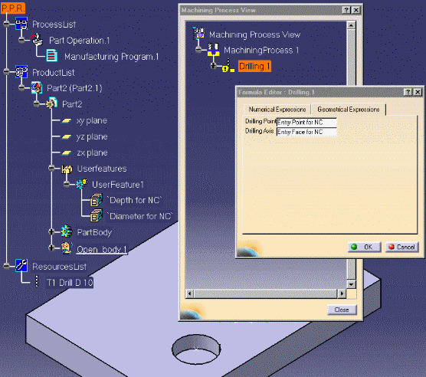Expand the Open_body.1 node
This screenshot has height=377, width=426.
tap(51, 248)
